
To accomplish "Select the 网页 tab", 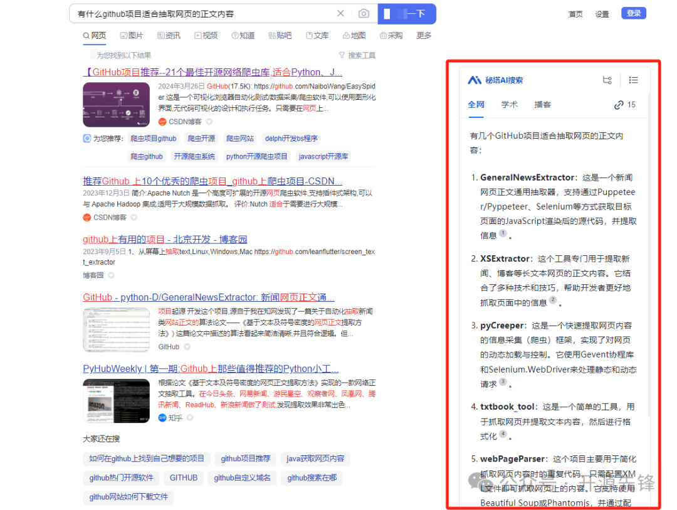I will click(95, 35).
